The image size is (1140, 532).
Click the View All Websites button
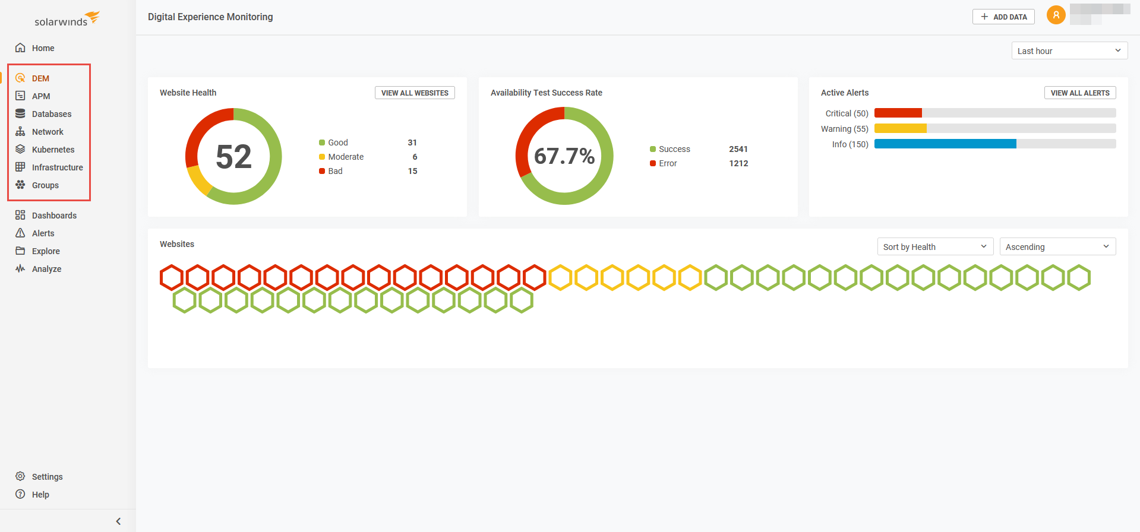[415, 93]
